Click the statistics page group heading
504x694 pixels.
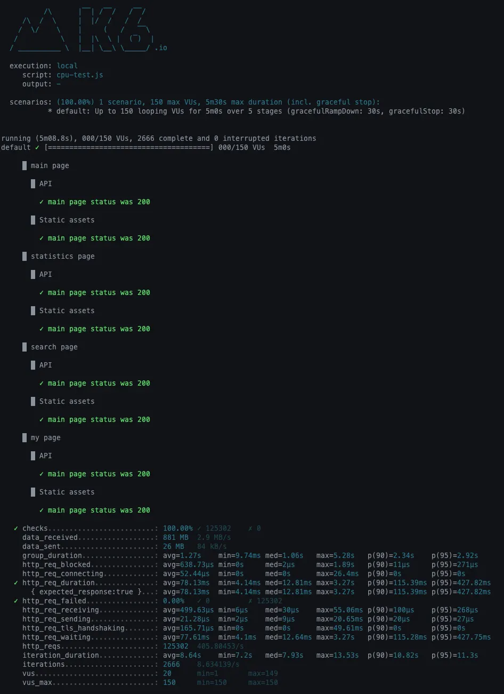point(63,257)
